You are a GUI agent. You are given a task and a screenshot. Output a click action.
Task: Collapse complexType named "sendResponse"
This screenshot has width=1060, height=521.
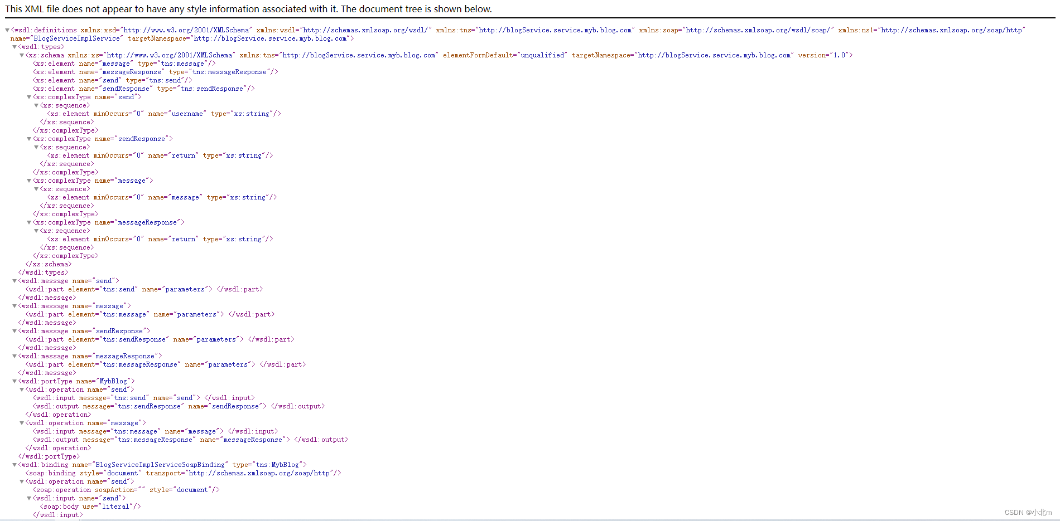tap(29, 139)
